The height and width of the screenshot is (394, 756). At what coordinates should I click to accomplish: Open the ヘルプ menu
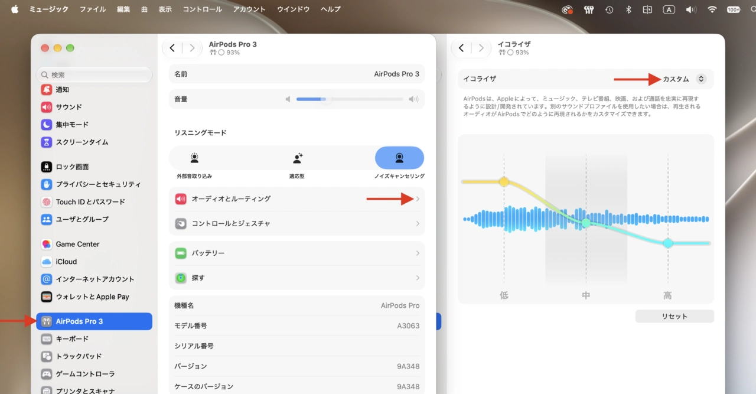point(331,9)
